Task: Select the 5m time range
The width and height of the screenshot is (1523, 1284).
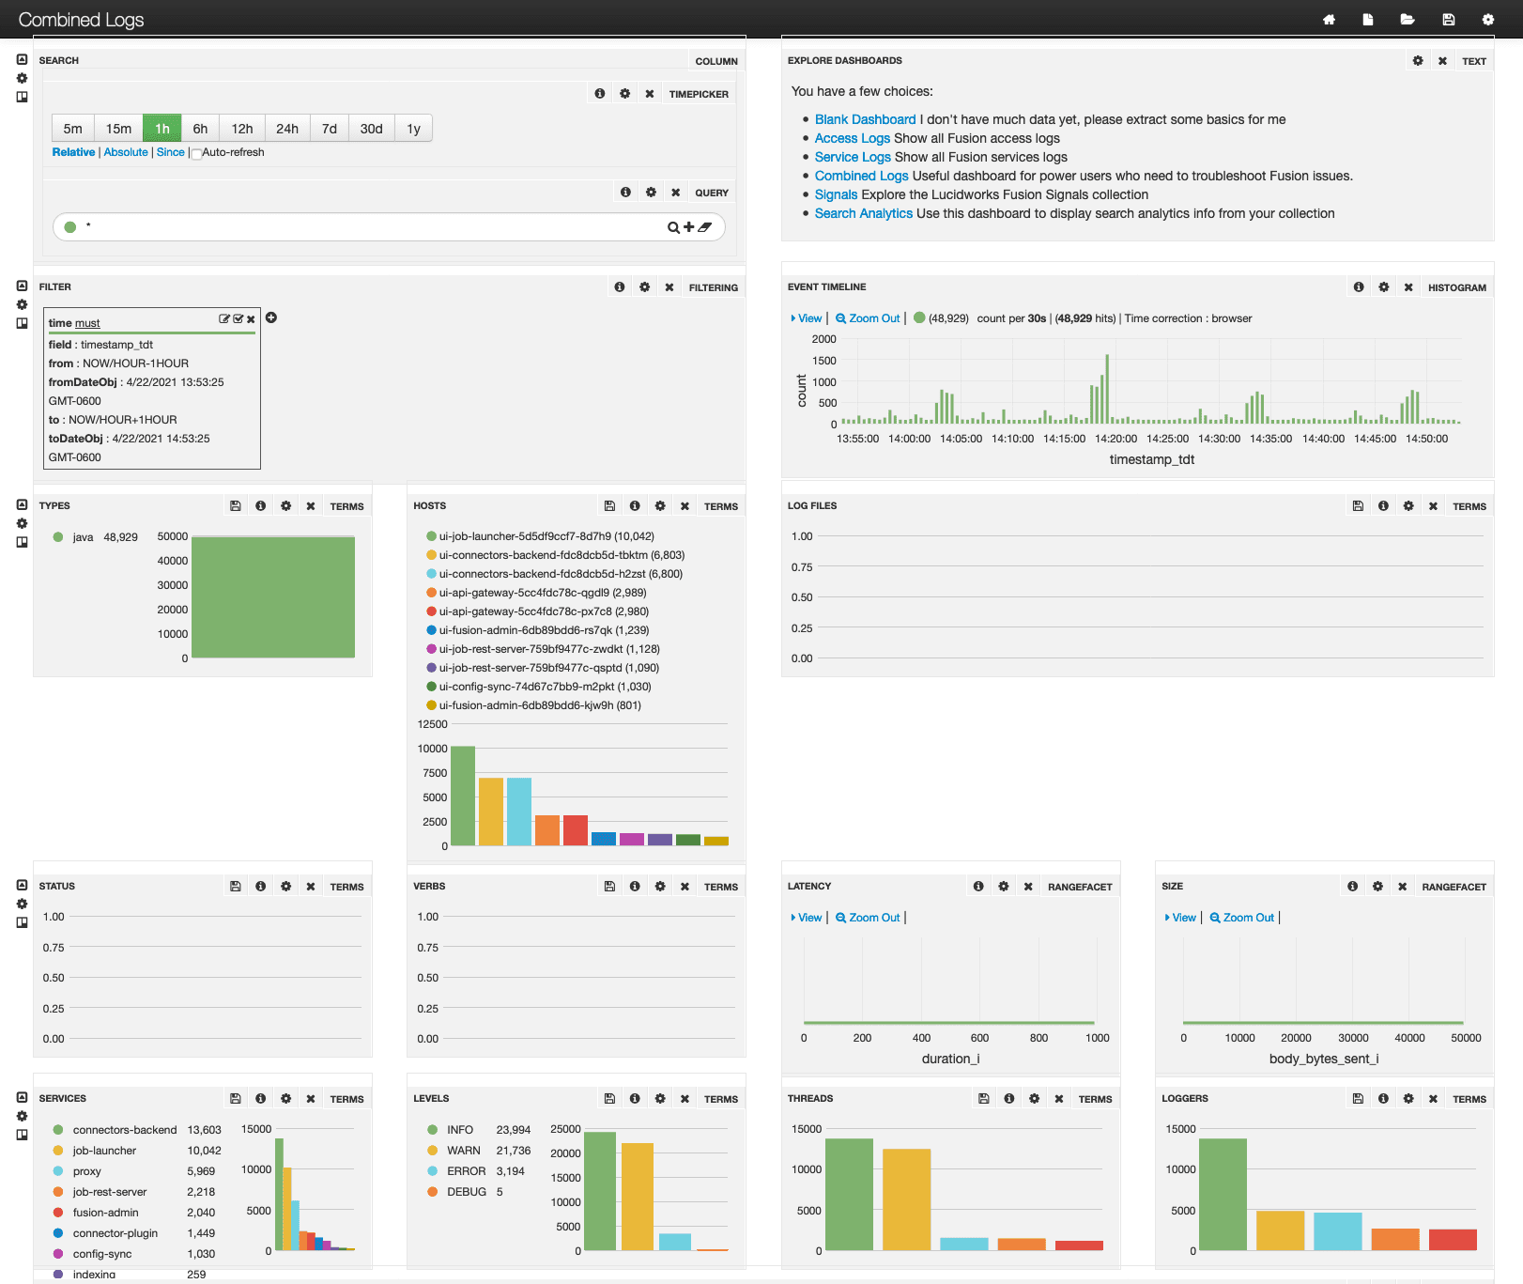Action: [x=72, y=129]
